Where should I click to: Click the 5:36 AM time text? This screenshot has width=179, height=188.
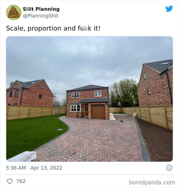tap(16, 168)
